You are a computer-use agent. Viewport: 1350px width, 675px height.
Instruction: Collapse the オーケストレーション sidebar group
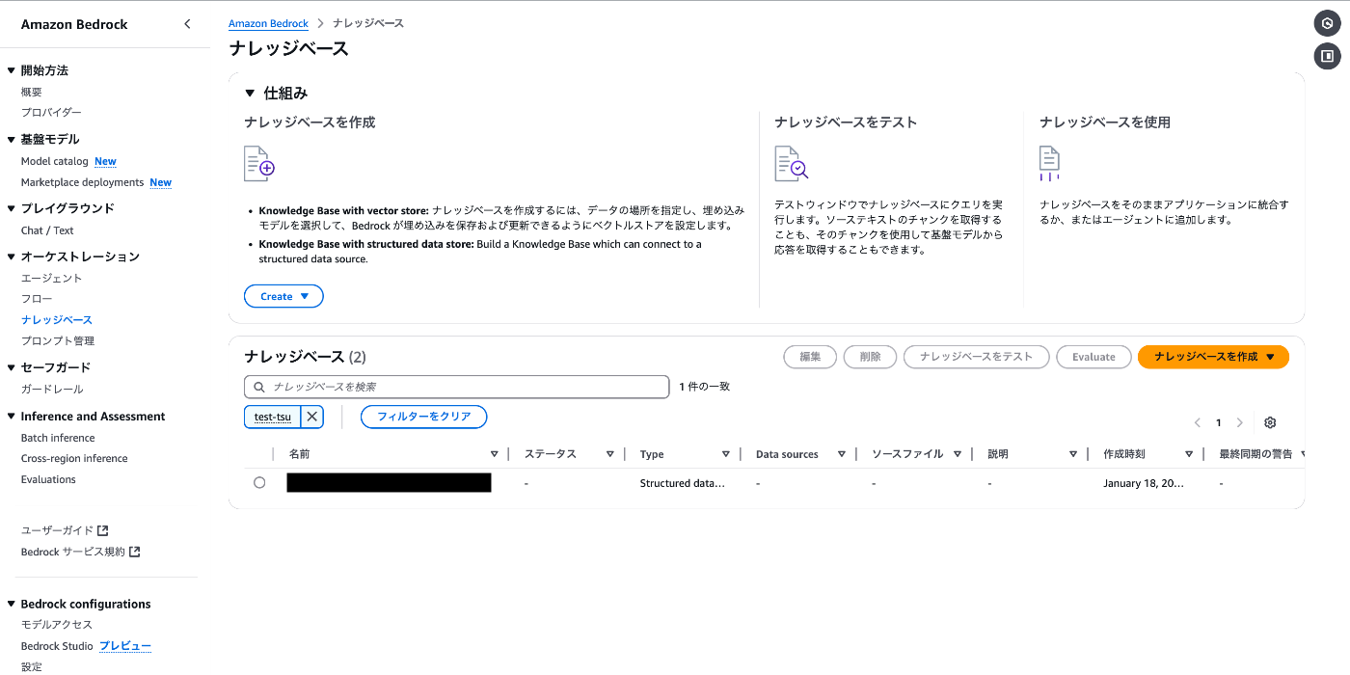12,256
